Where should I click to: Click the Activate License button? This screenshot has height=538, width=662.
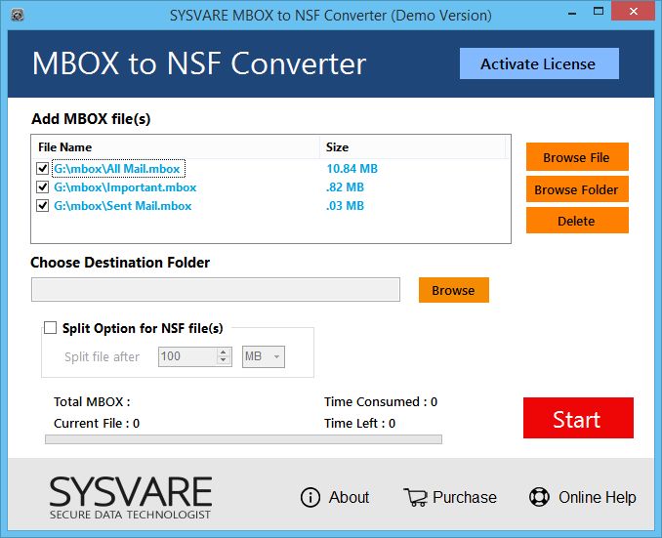(x=538, y=64)
